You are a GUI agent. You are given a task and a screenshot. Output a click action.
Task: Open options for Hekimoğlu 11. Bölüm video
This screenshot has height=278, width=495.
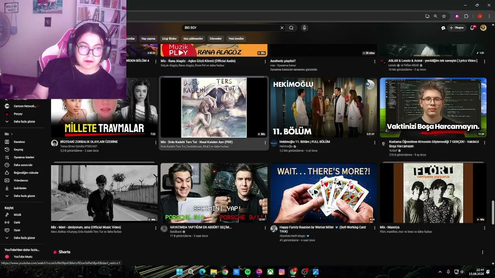(x=375, y=142)
